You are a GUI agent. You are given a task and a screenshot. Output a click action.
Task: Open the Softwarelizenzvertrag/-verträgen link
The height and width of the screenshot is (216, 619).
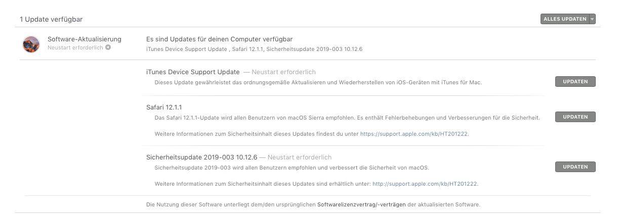[x=361, y=205]
